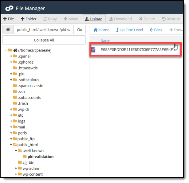Click the E683F5BDD3B111E8D7536F777A3F6B4F file icon
Screen dimensions: 189x183
[93, 49]
